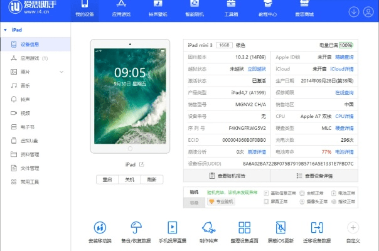Click the 专业验机 button
379x251 pixels.
tap(221, 201)
